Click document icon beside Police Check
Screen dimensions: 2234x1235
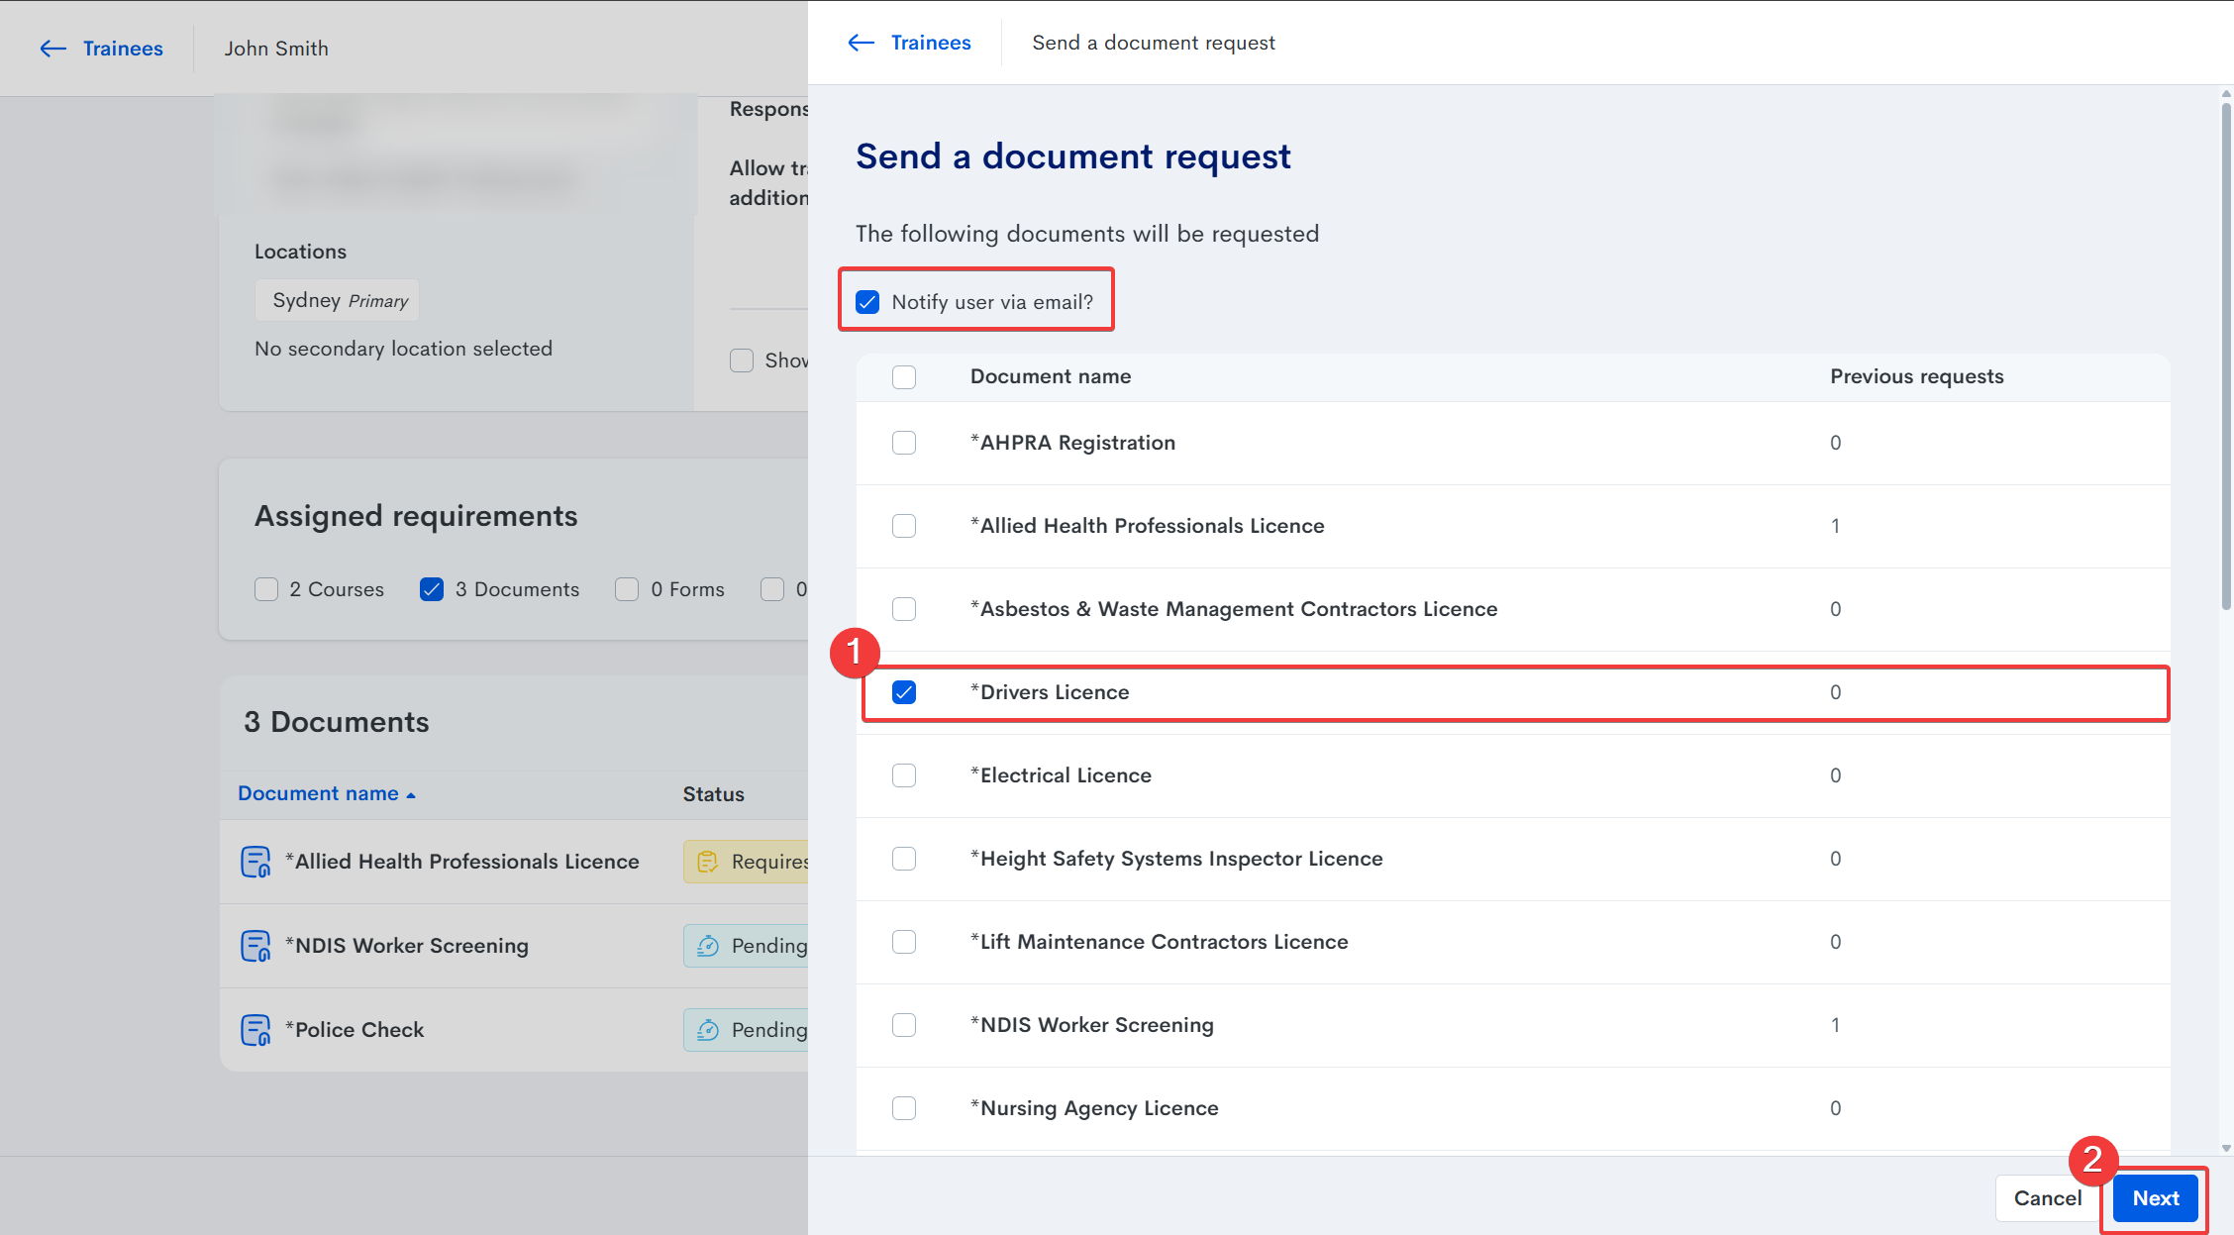click(255, 1030)
